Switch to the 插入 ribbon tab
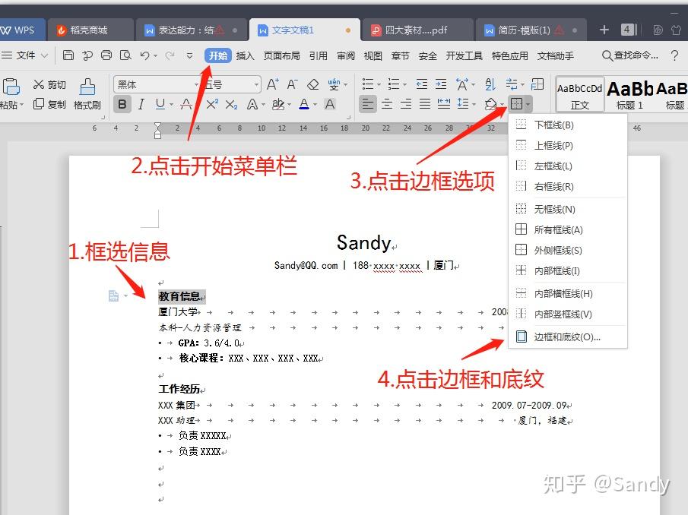Viewport: 688px width, 515px height. [x=246, y=55]
